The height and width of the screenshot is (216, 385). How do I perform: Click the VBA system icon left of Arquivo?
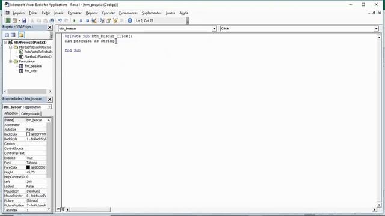click(8, 13)
